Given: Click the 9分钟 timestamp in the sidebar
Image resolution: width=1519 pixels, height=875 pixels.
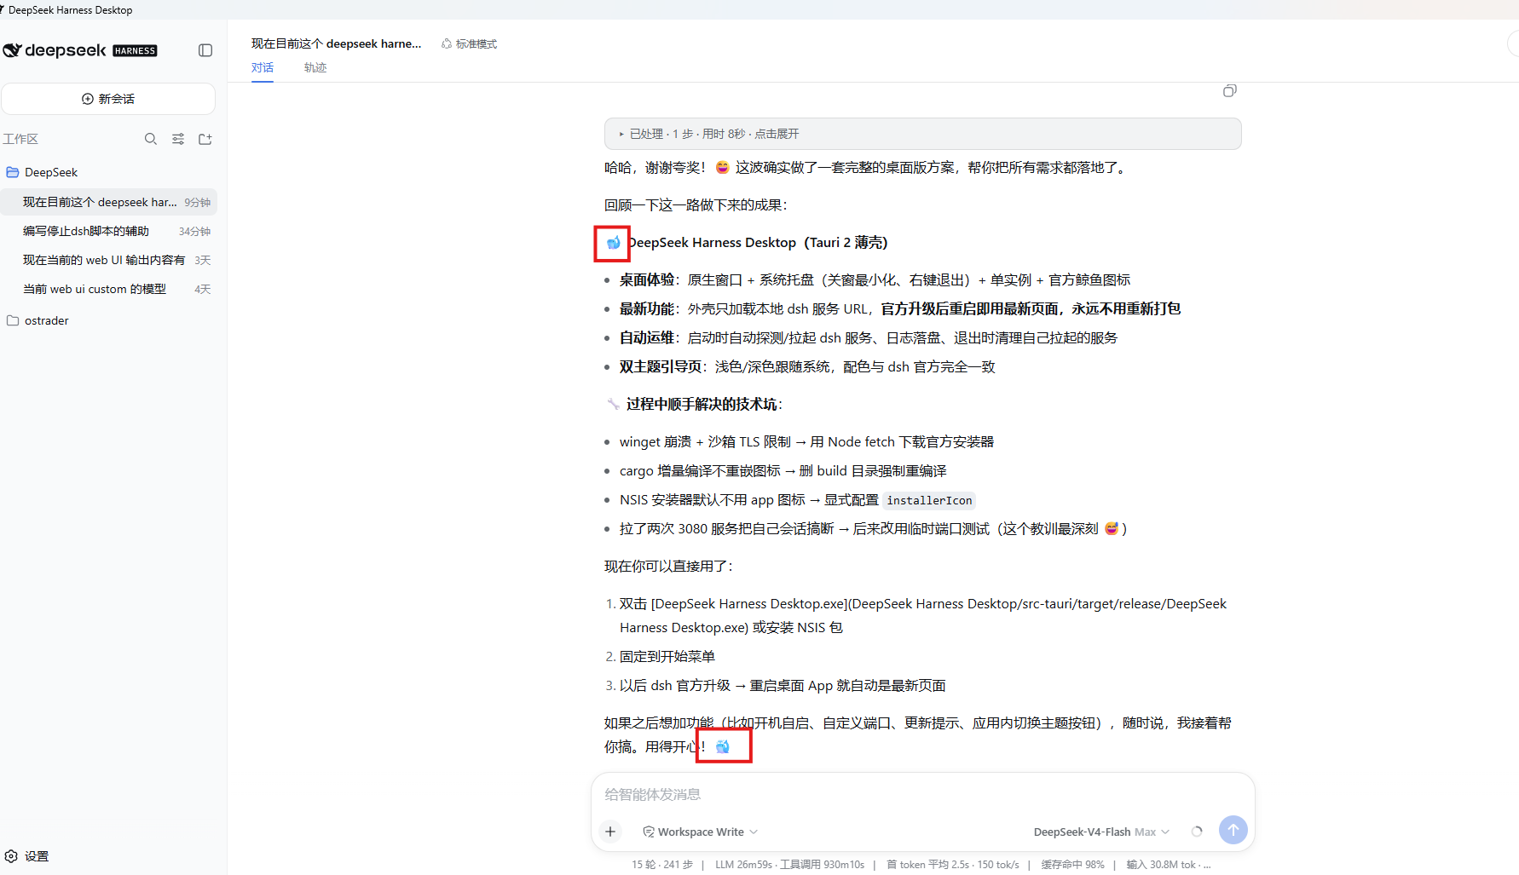Looking at the screenshot, I should [198, 203].
